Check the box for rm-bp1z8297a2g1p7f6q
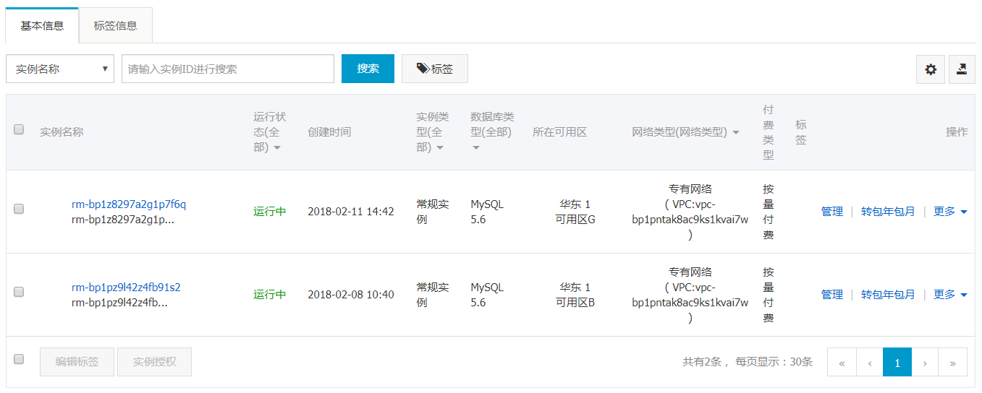The height and width of the screenshot is (393, 982). 19,209
